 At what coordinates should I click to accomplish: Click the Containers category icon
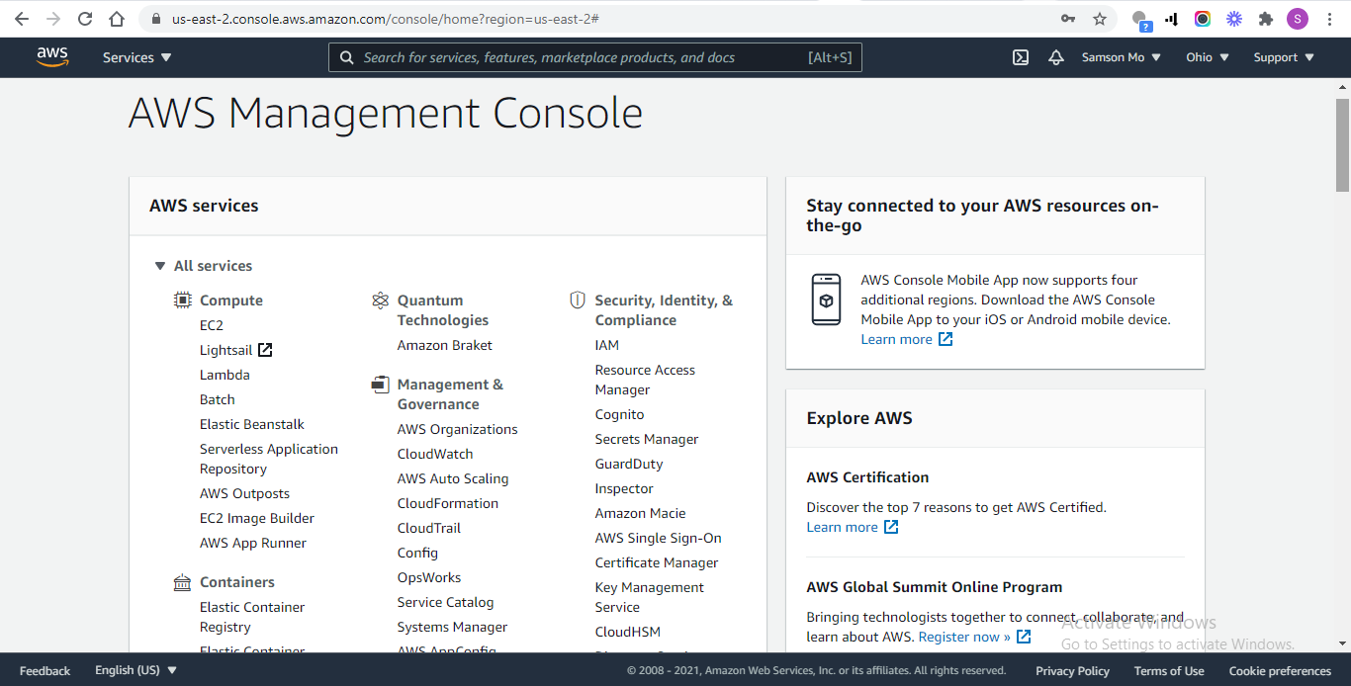coord(182,581)
